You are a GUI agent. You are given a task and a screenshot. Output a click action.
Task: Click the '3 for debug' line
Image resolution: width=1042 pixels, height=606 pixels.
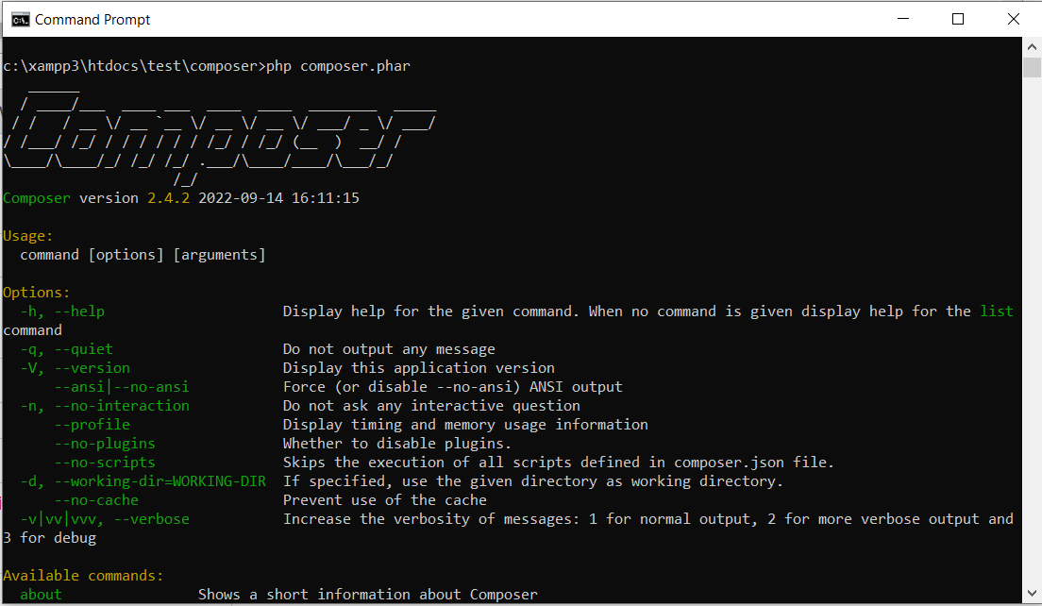click(x=50, y=538)
